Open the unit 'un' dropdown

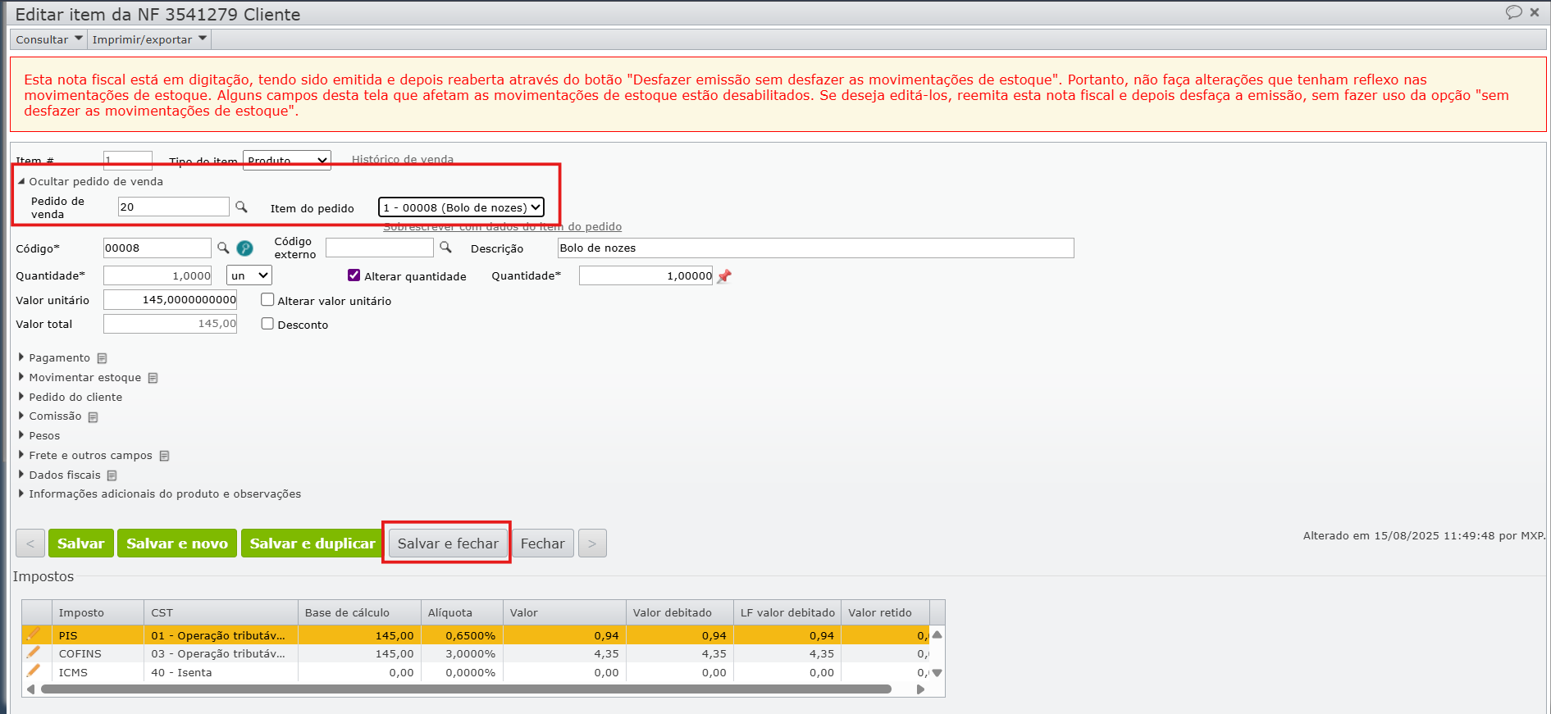tap(249, 275)
